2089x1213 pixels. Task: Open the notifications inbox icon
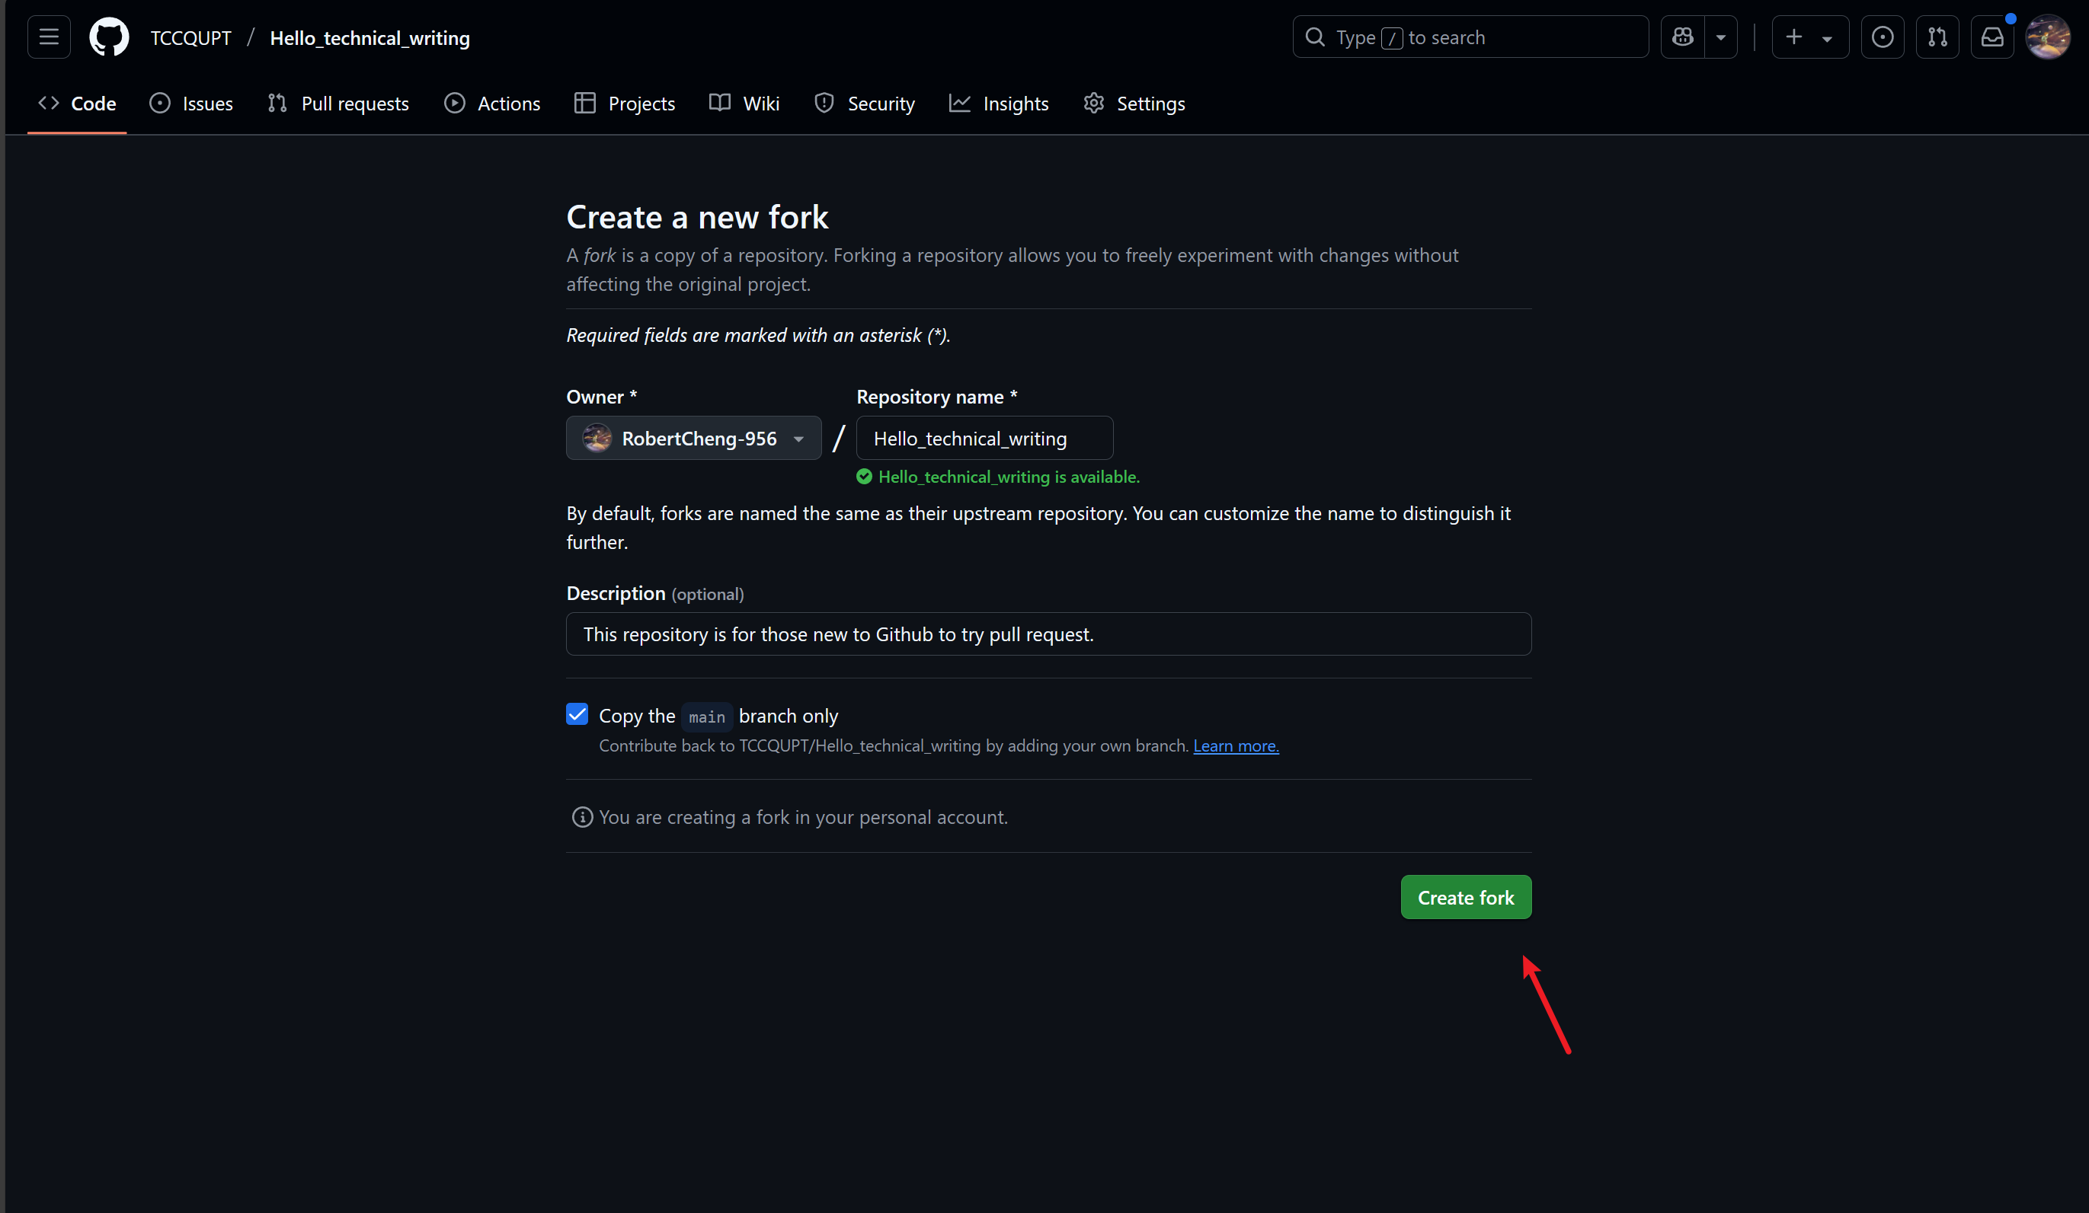pos(1992,37)
